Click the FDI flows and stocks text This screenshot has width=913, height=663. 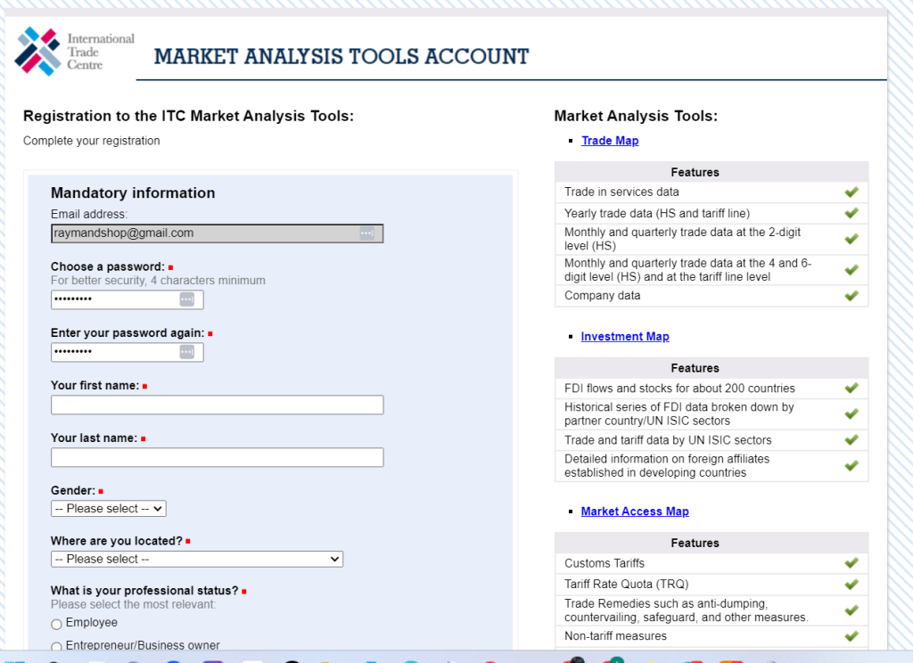point(679,389)
